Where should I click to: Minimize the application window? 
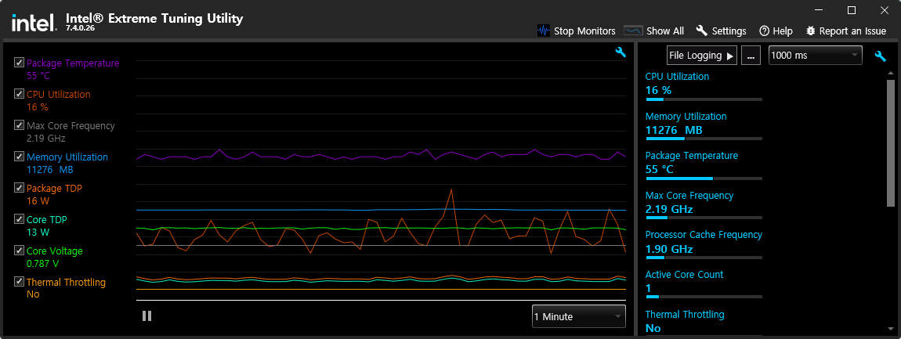tap(820, 9)
